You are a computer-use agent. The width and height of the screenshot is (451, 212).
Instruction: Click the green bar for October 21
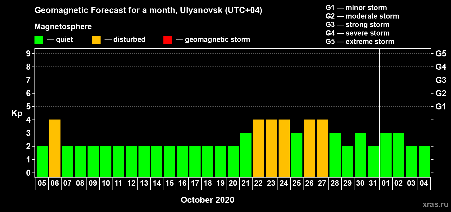(246, 155)
